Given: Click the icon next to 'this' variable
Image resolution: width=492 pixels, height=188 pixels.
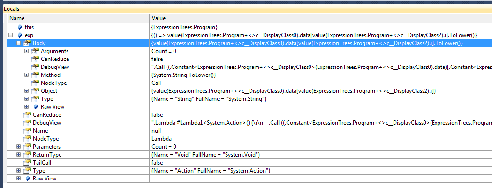Looking at the screenshot, I should tap(20, 27).
